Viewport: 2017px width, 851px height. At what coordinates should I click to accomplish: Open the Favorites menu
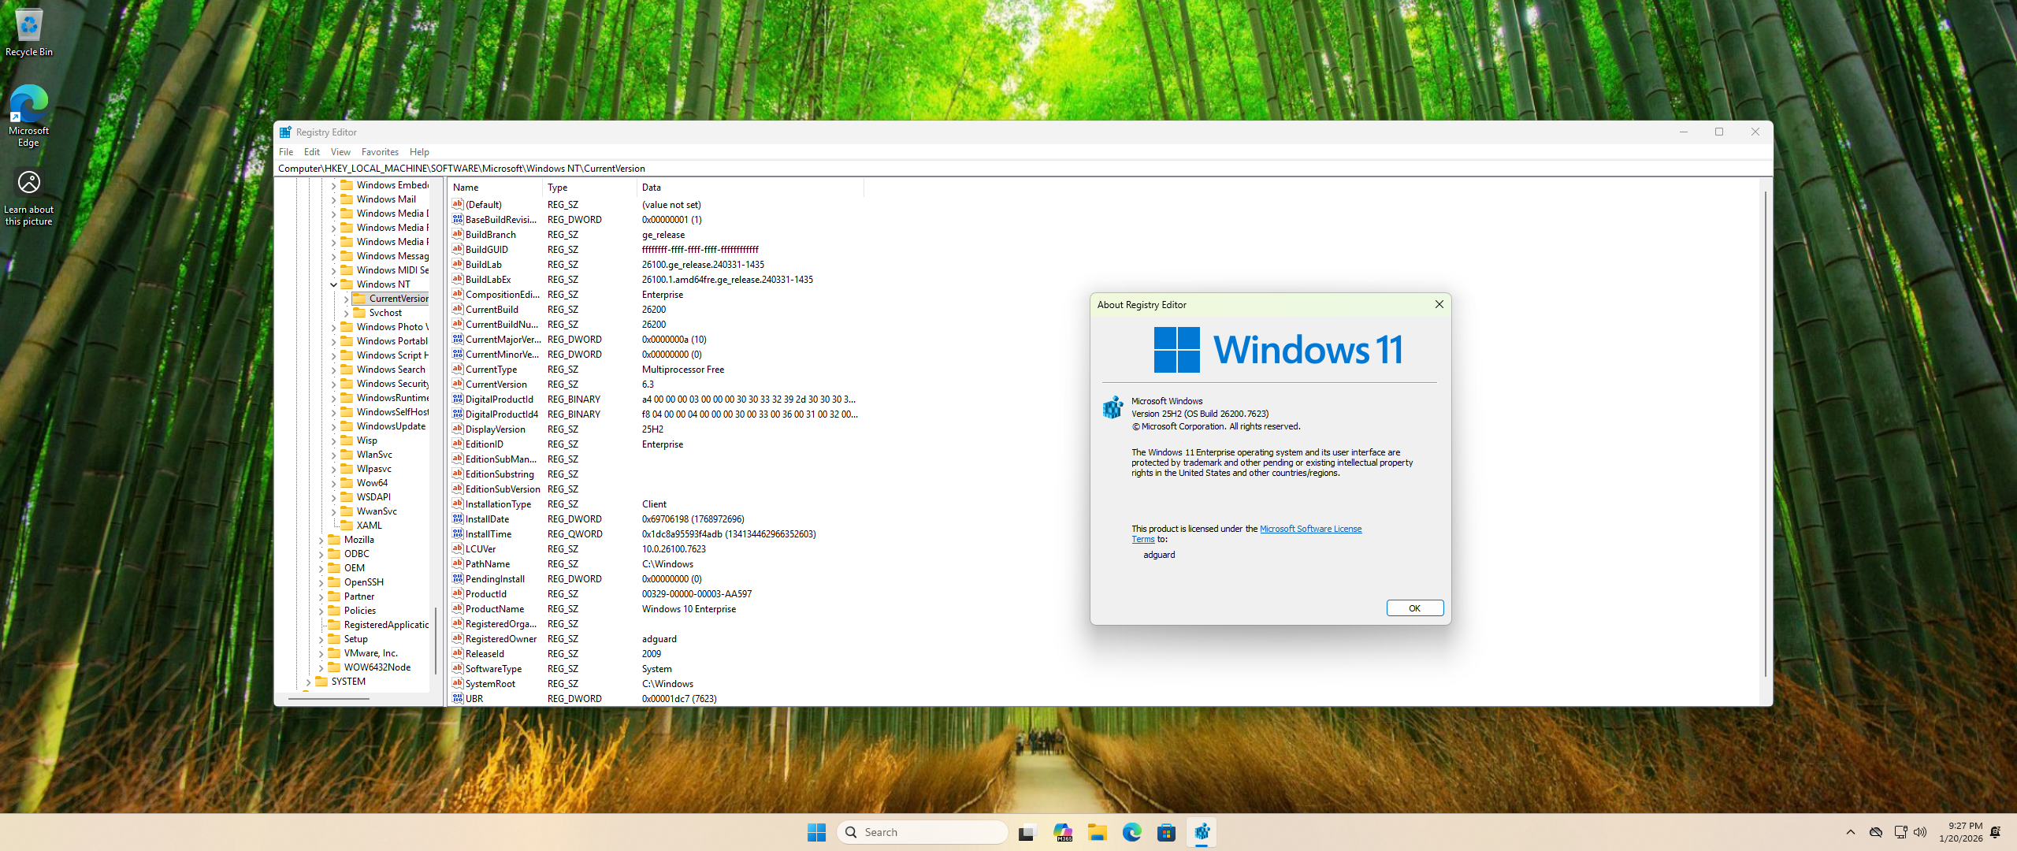(379, 152)
